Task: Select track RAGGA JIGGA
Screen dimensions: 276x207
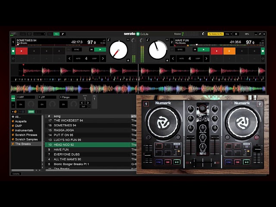Action: (x=91, y=130)
